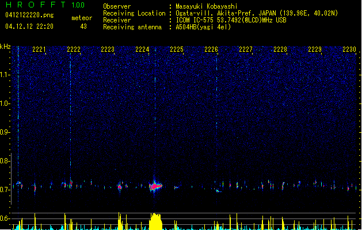
Task: Click the 0.8 frequency axis label
Action: click(x=5, y=161)
